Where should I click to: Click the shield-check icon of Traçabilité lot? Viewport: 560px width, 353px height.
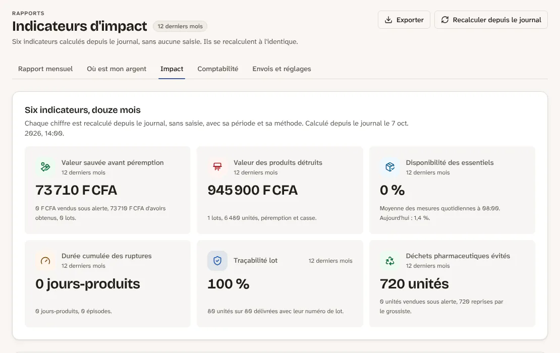[x=217, y=261]
